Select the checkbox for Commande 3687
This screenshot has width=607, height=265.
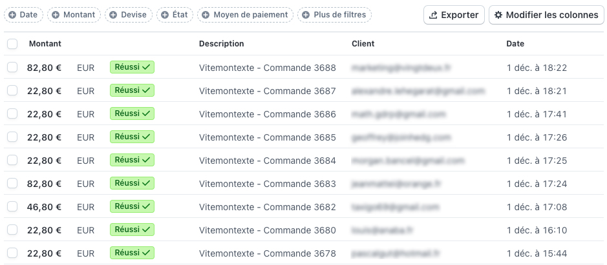[x=12, y=90]
